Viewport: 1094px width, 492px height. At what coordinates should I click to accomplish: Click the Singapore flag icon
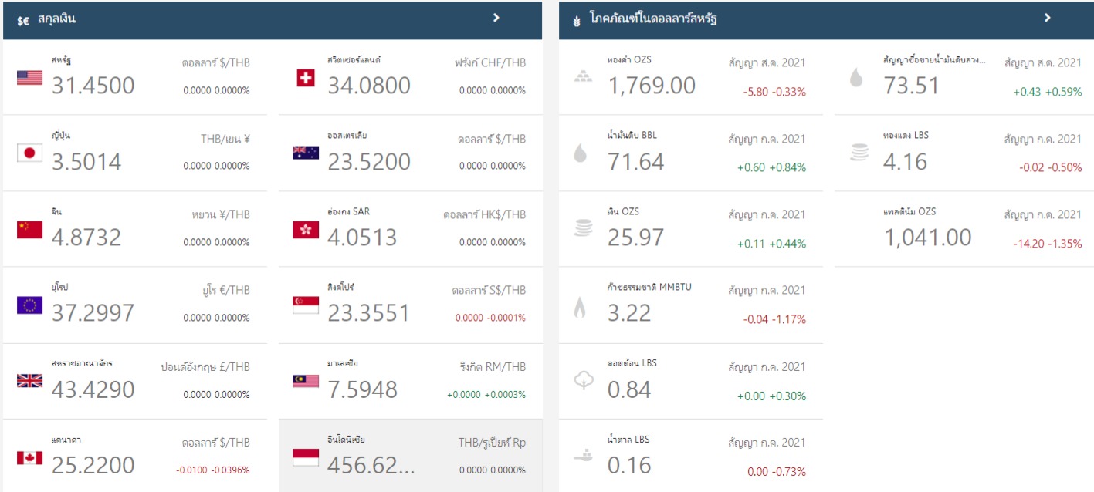tap(306, 305)
